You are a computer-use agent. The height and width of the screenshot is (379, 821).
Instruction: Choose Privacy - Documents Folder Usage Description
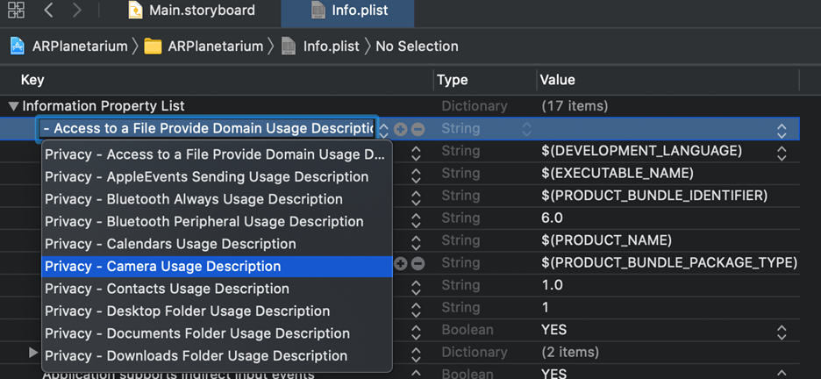click(x=217, y=333)
